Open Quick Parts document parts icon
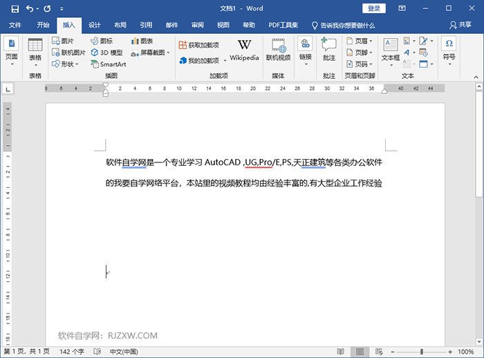484x358 pixels. (409, 41)
